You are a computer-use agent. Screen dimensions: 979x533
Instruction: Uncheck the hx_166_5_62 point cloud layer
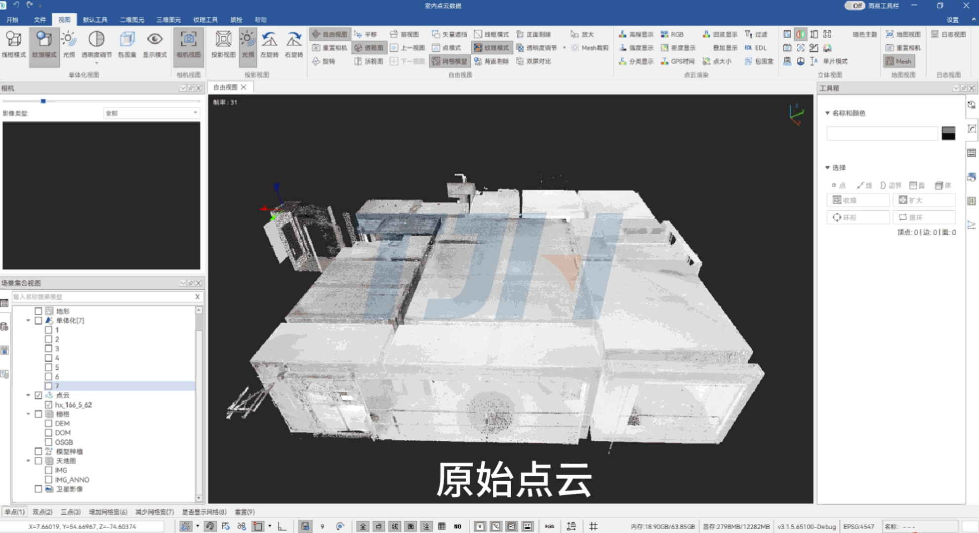[x=48, y=404]
